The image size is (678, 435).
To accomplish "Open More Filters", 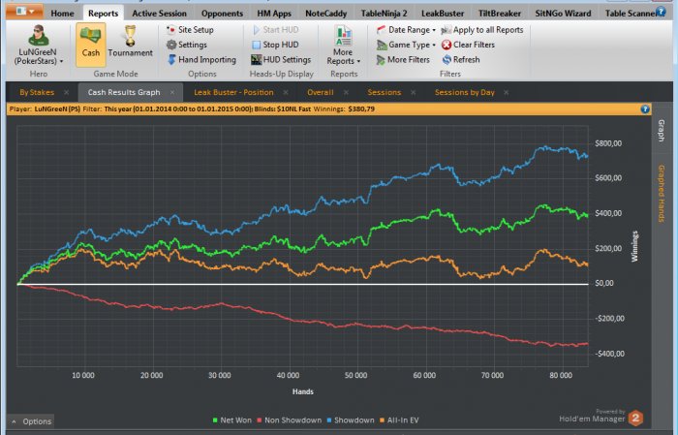I will (x=403, y=60).
